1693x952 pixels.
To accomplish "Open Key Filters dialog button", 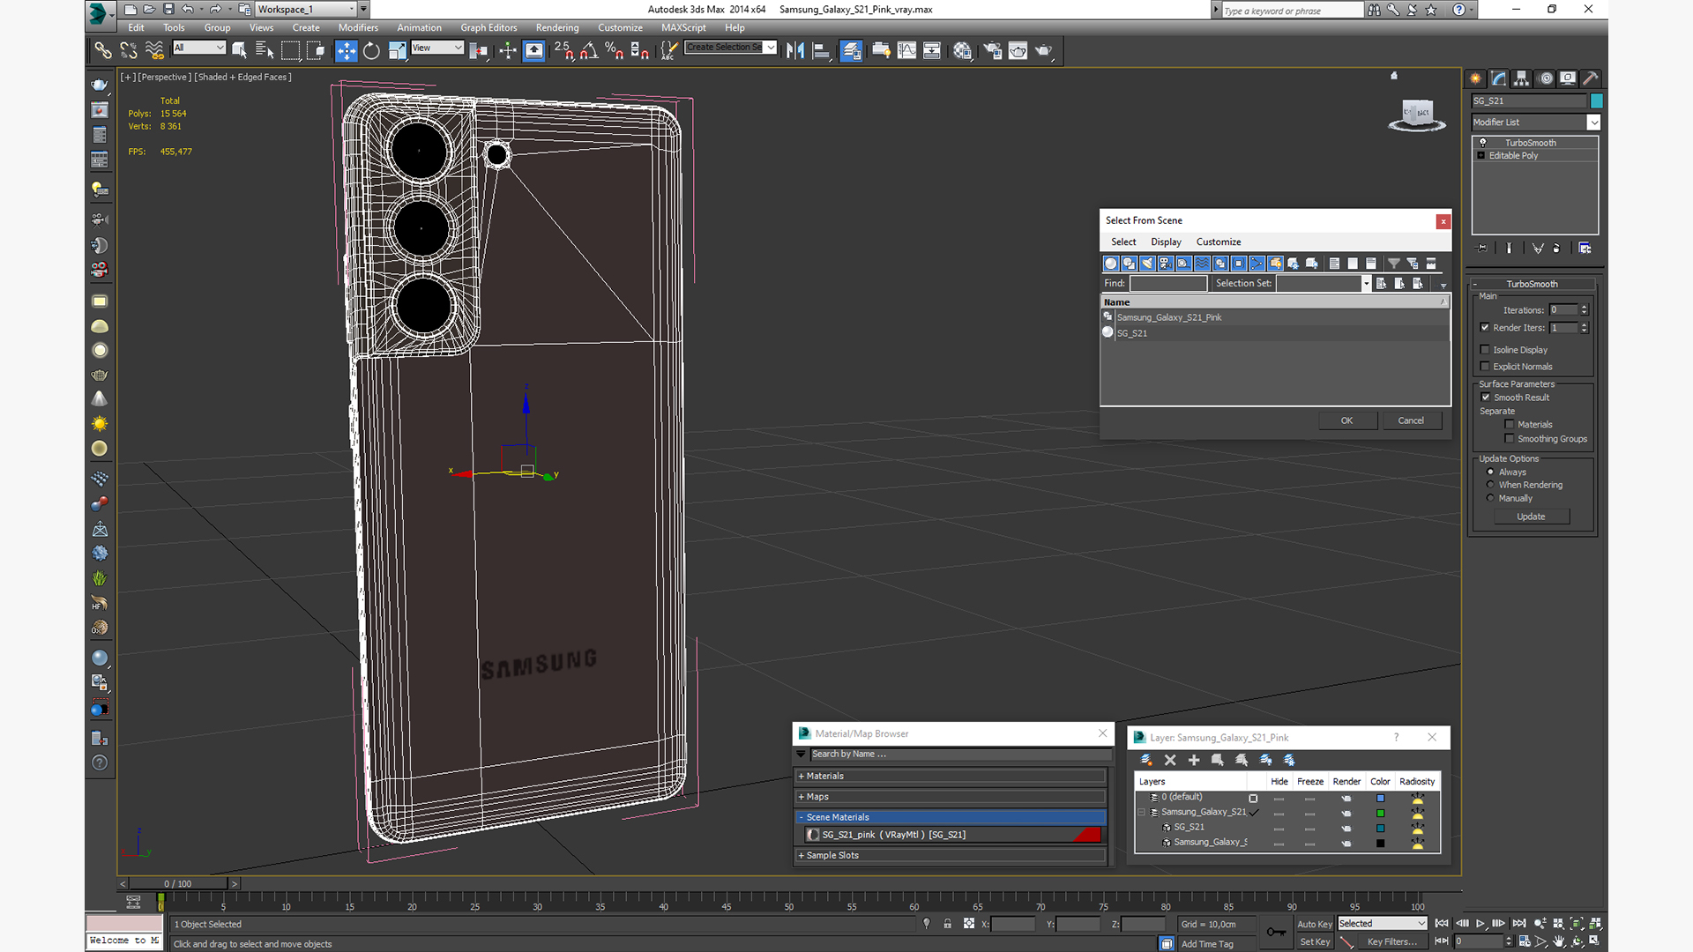I will pyautogui.click(x=1392, y=942).
